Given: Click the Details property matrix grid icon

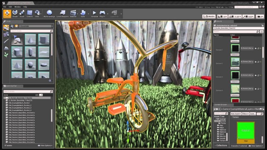Looking at the screenshot, I should click(262, 32).
